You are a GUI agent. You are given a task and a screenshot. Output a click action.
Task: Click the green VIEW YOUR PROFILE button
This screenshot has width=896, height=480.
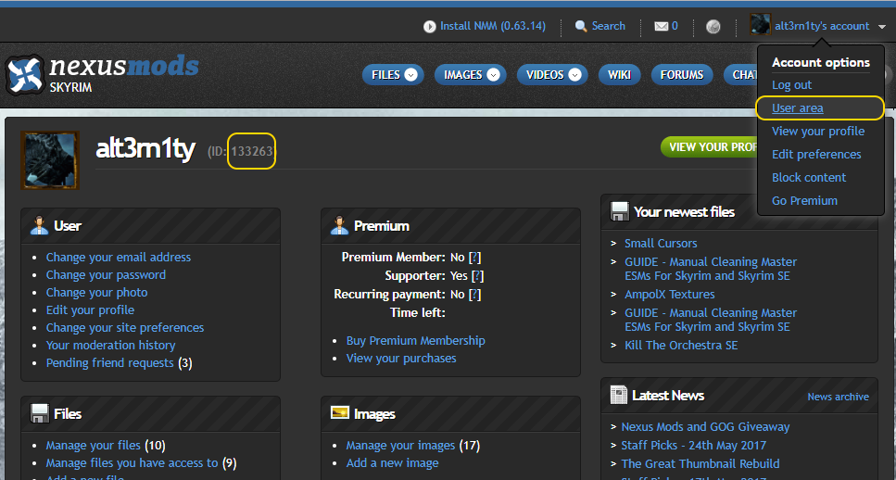(x=709, y=146)
